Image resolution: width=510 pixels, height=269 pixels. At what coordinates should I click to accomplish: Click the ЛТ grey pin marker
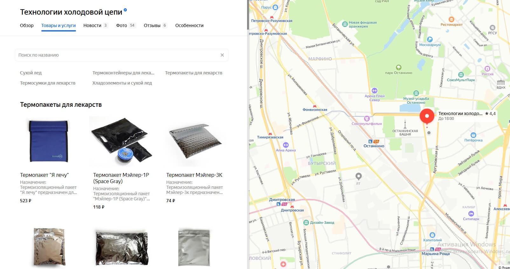pyautogui.click(x=358, y=176)
